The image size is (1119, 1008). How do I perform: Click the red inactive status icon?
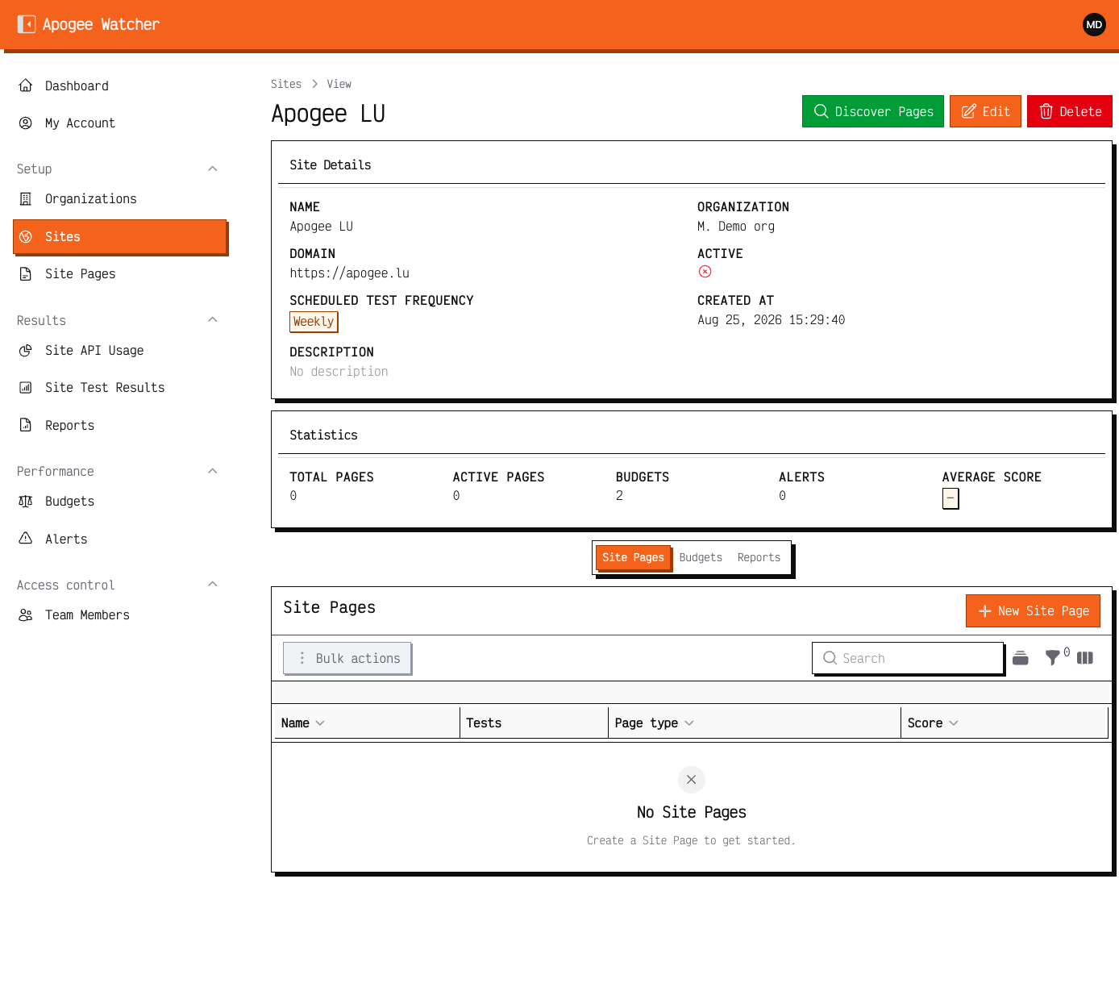[705, 272]
